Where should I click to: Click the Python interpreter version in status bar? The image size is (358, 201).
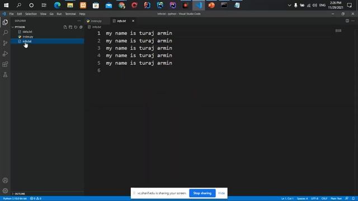(15, 199)
